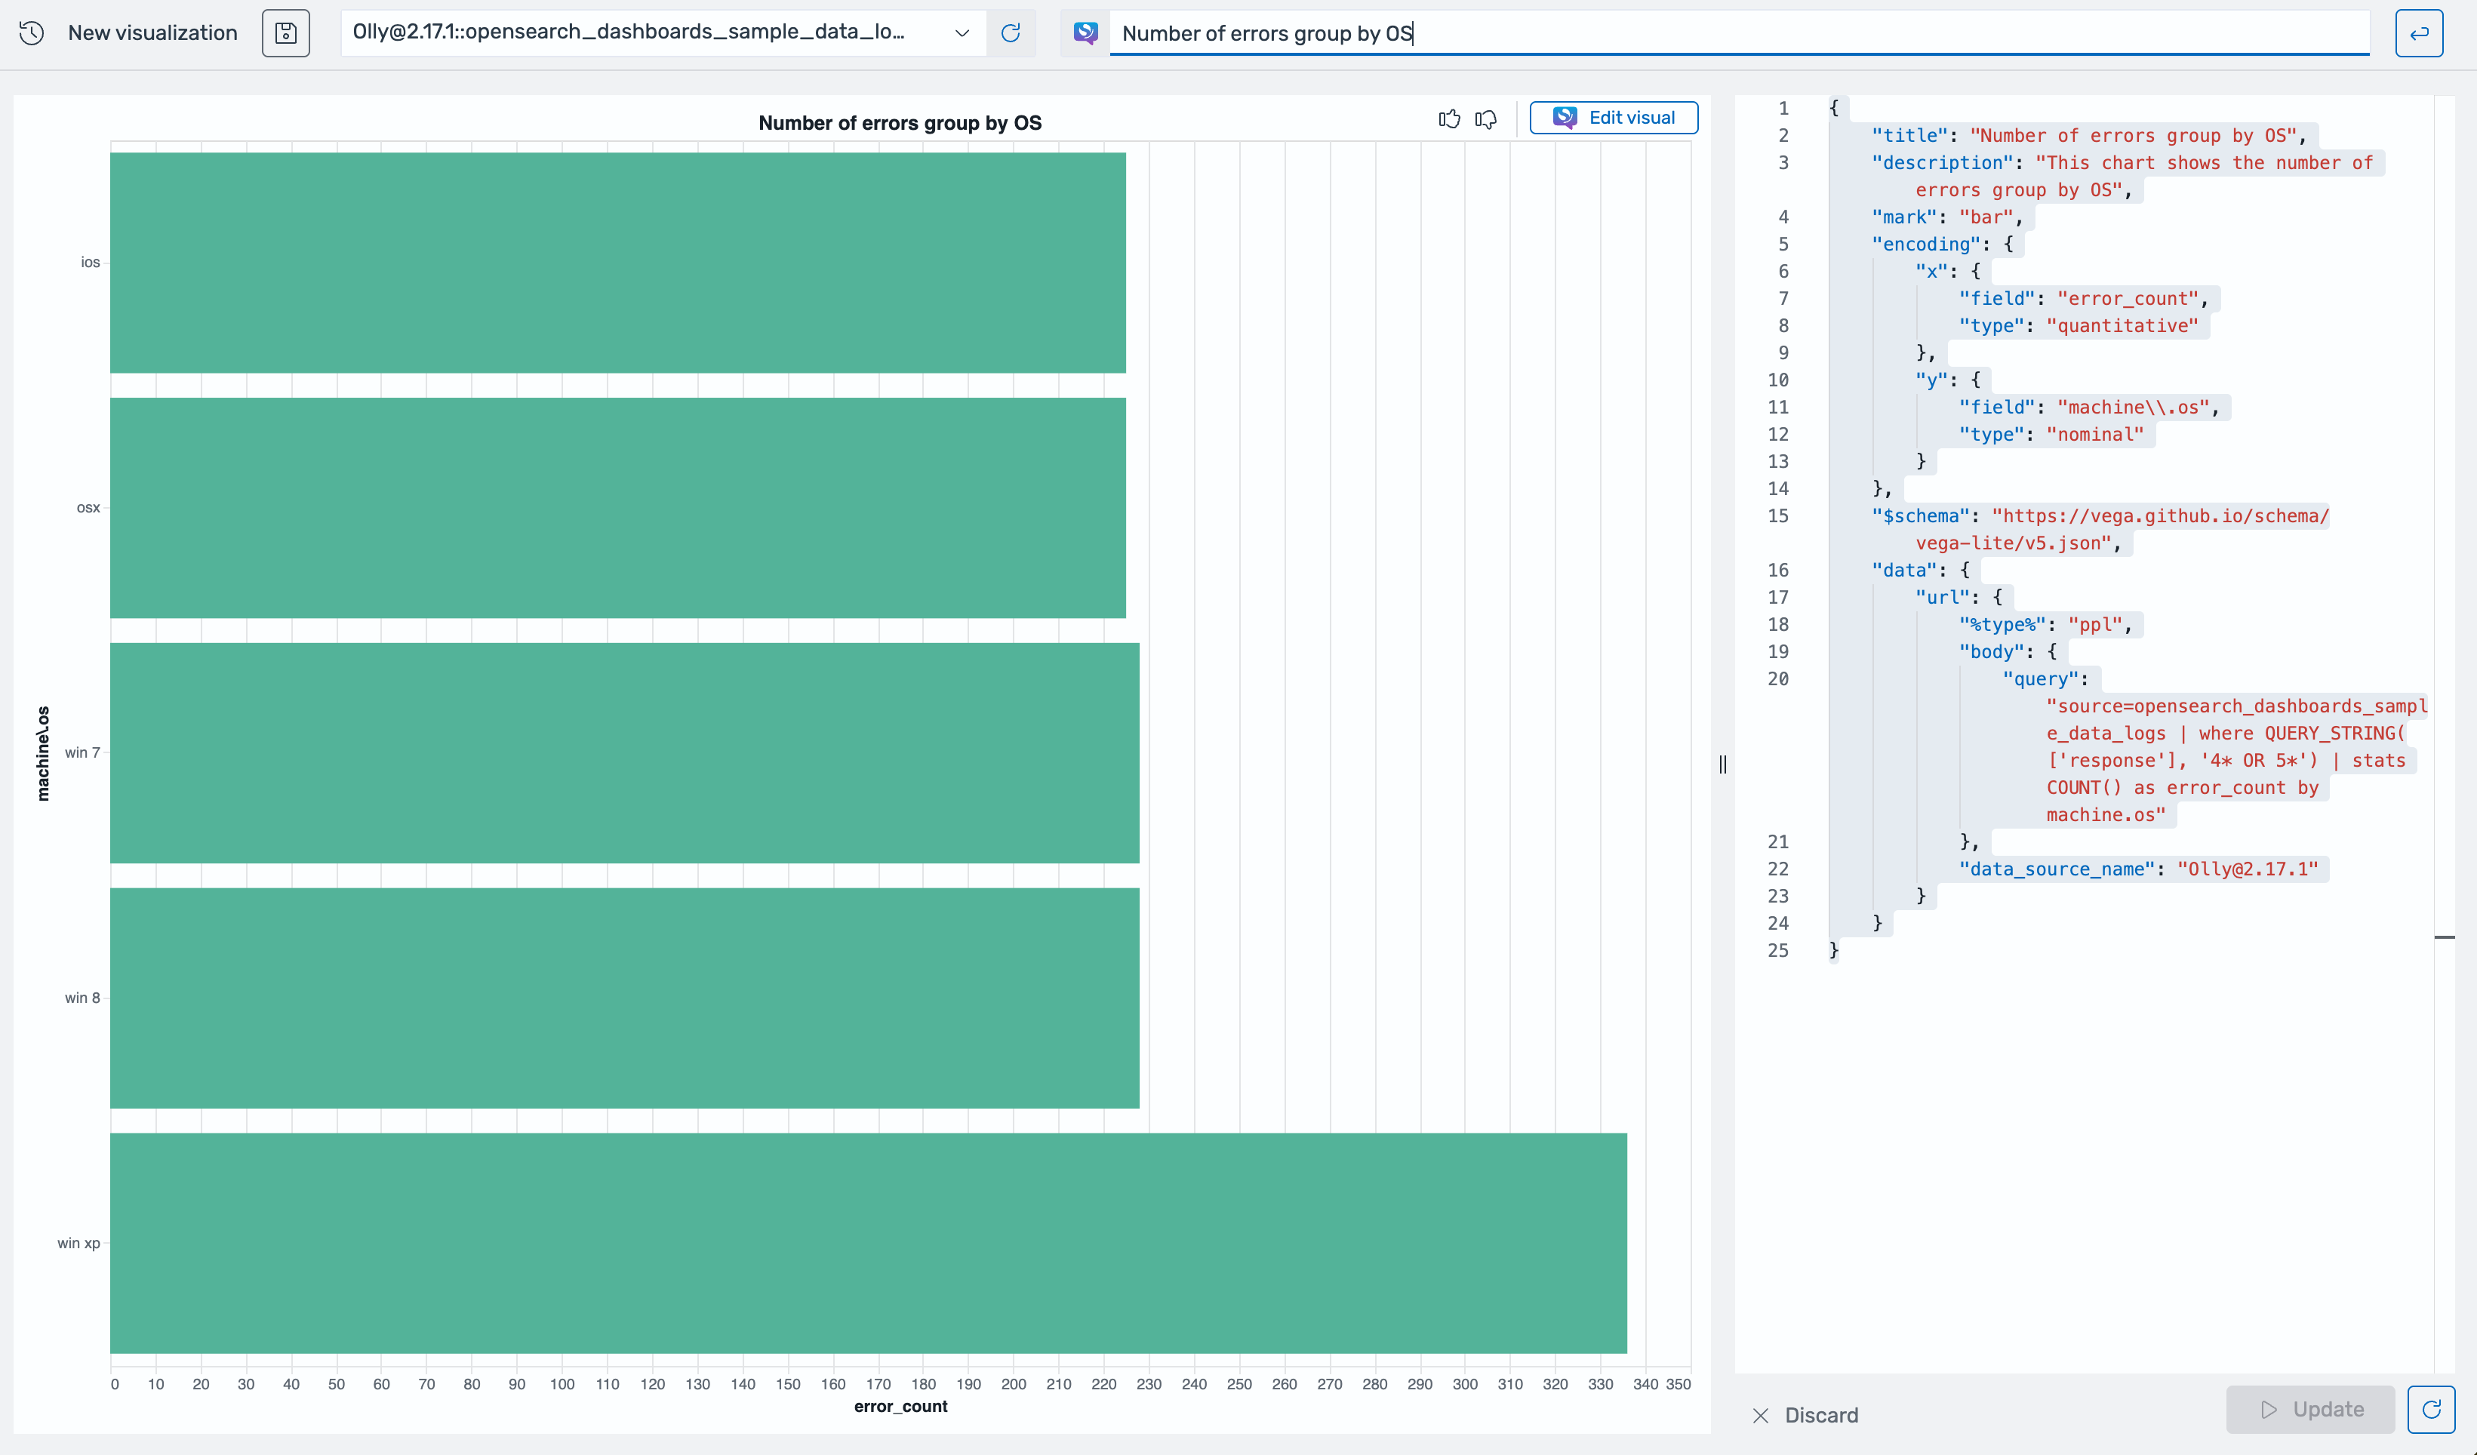
Task: Collapse the editor using the center divider handle
Action: (x=1722, y=764)
